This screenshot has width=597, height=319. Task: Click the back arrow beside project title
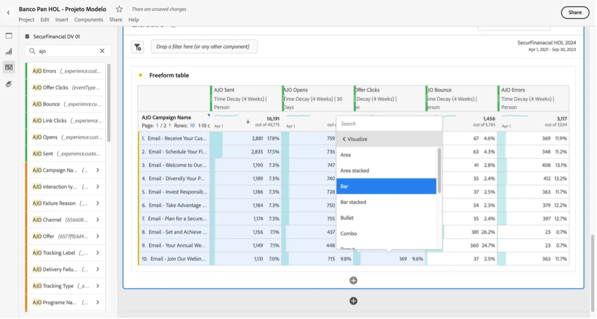[x=8, y=13]
